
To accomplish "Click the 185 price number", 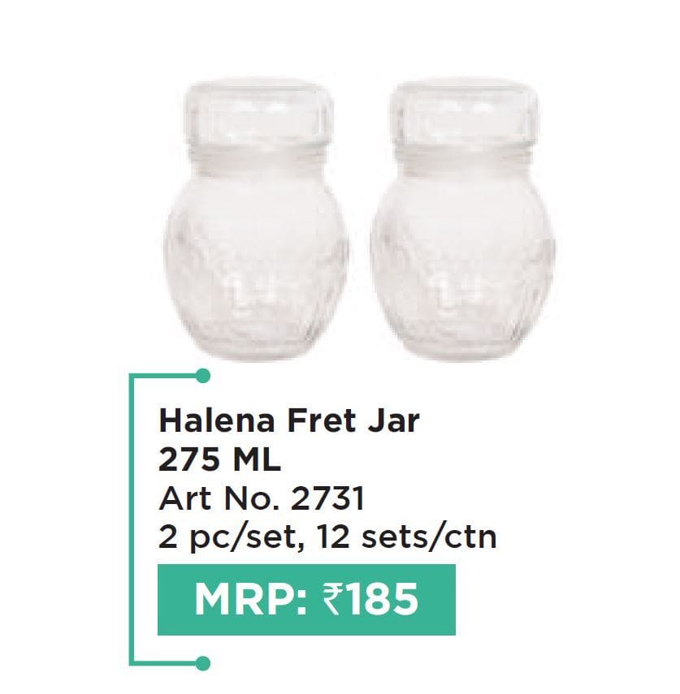I will (x=380, y=600).
